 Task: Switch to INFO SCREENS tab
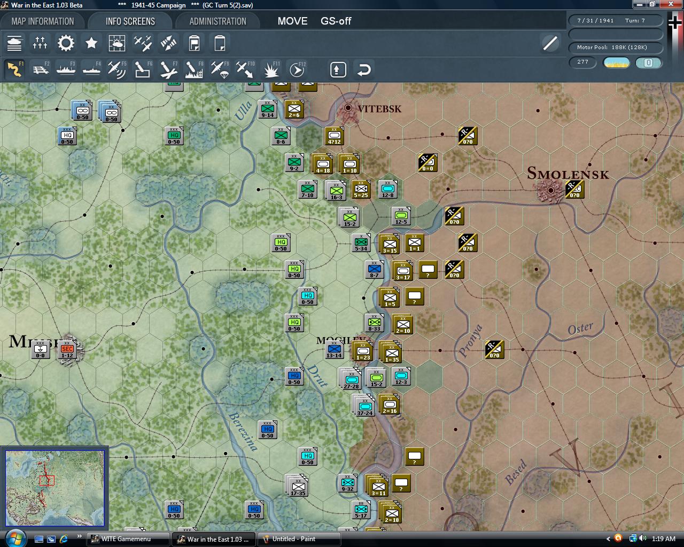[x=130, y=21]
